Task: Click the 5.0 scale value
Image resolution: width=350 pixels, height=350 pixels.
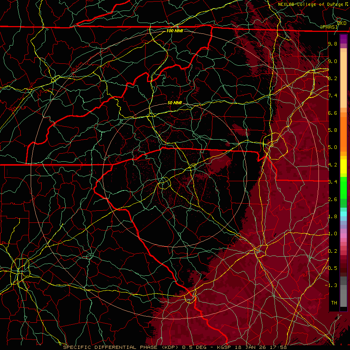Action: (332, 147)
